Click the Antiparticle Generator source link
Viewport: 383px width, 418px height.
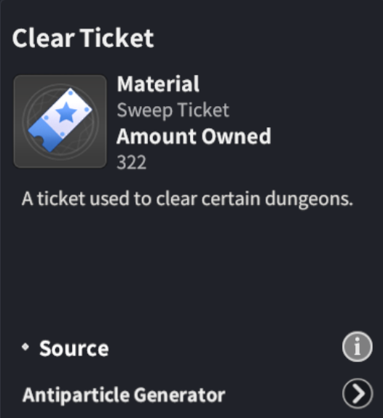pyautogui.click(x=124, y=395)
